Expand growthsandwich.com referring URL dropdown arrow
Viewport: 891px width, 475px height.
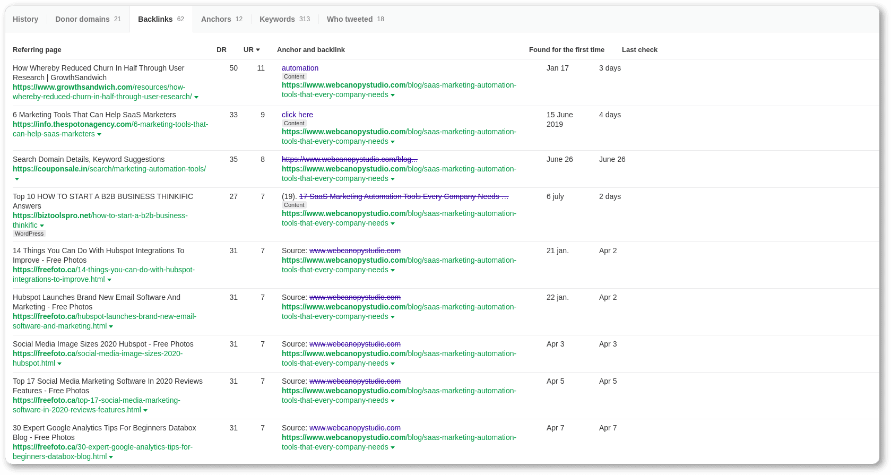(x=196, y=97)
